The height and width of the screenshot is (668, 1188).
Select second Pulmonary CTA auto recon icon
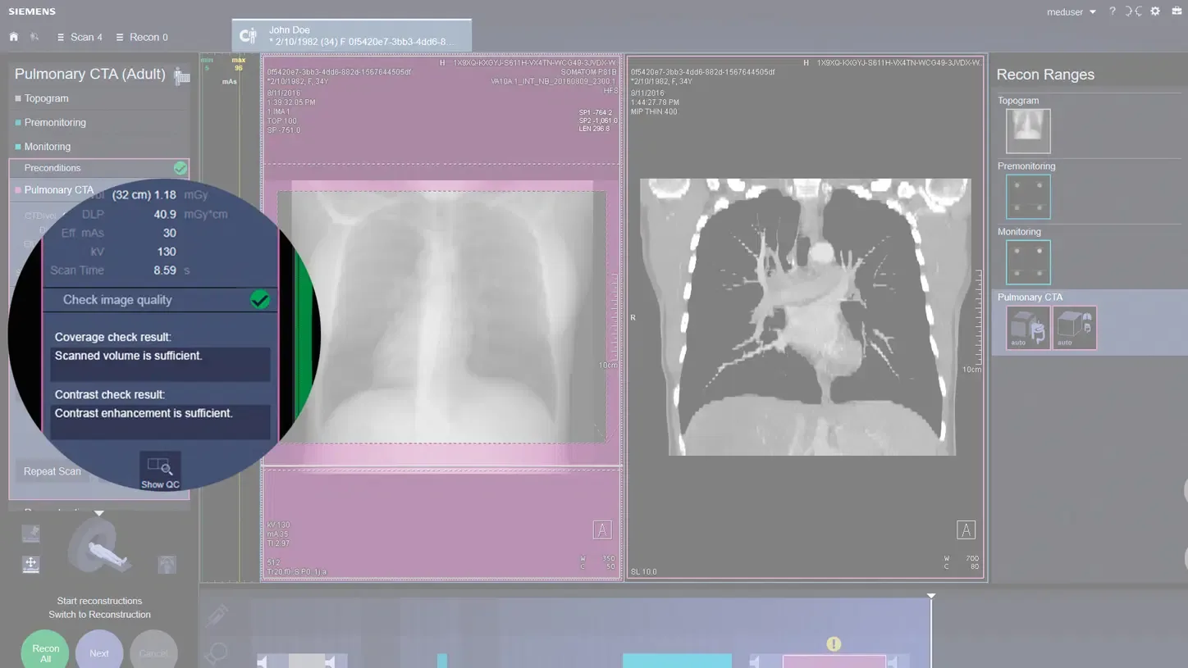point(1075,328)
